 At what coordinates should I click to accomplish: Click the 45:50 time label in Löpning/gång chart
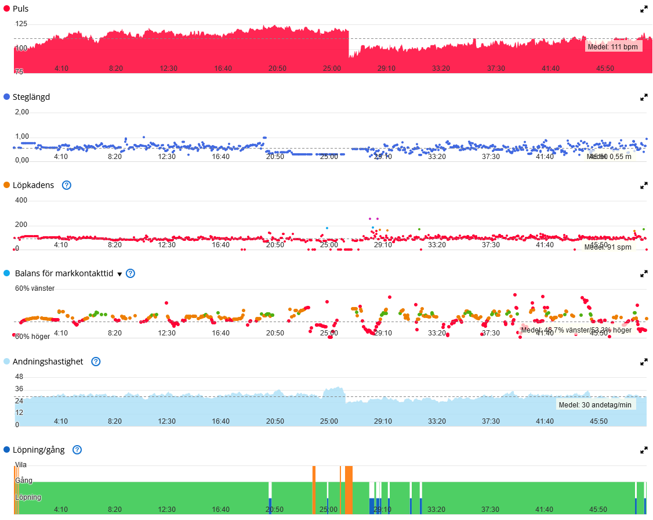tap(598, 510)
